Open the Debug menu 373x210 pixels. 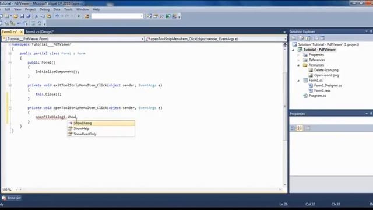44,9
